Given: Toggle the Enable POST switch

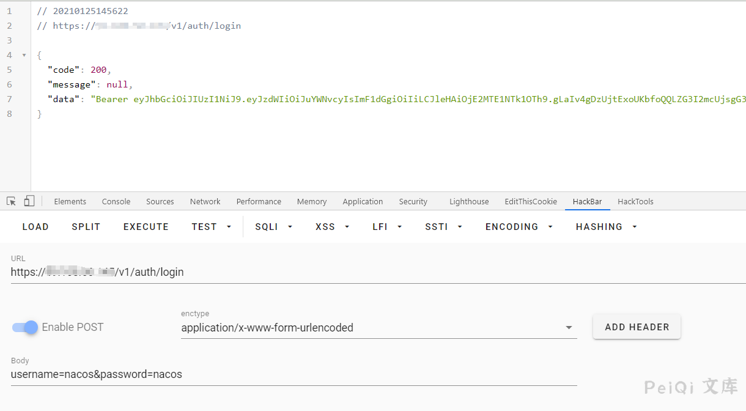Looking at the screenshot, I should point(26,327).
